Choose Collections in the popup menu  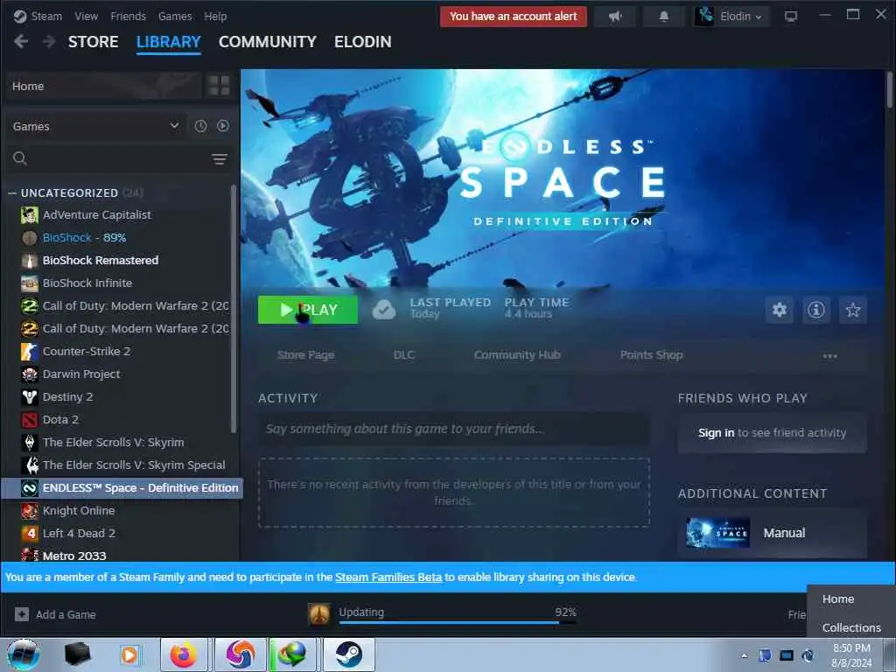[850, 627]
